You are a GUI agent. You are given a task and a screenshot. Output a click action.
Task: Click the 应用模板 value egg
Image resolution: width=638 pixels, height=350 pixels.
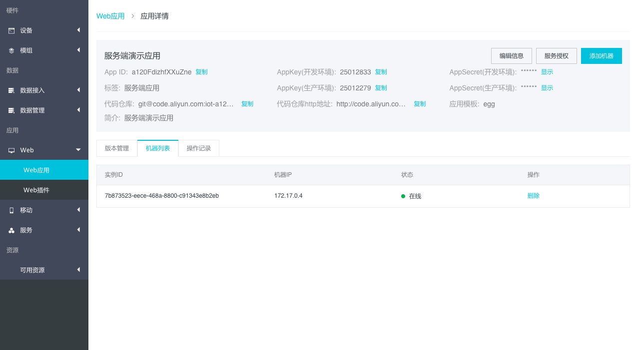tap(489, 104)
